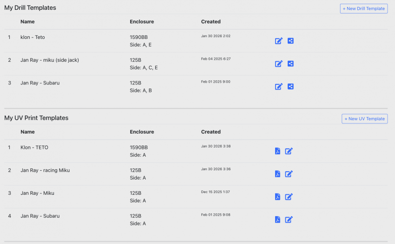The image size is (395, 244).
Task: Open PDF for Jan Ray - Miku UV template
Action: tap(277, 197)
